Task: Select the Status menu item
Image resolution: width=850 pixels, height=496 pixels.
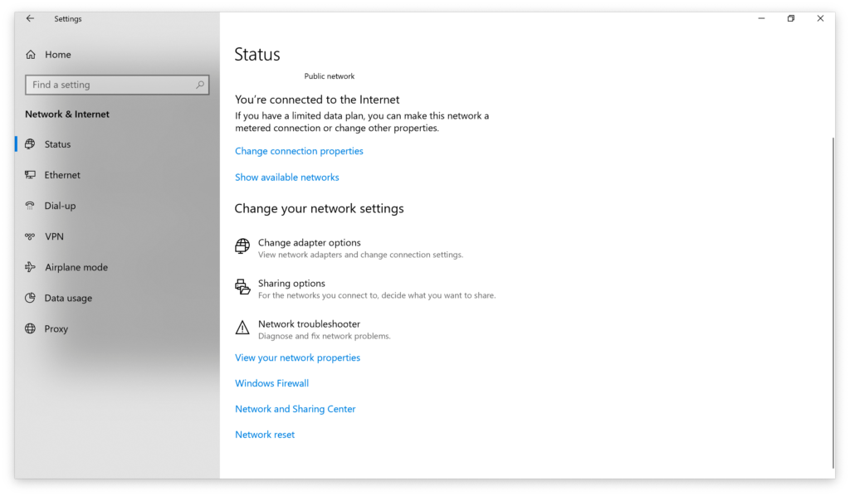Action: click(58, 144)
